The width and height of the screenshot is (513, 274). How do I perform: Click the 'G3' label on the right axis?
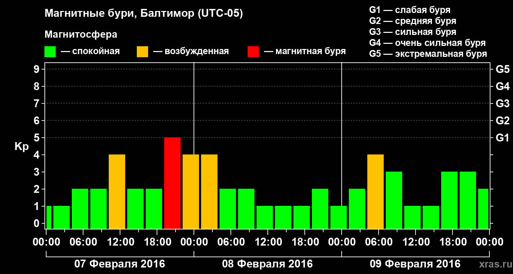pos(503,103)
